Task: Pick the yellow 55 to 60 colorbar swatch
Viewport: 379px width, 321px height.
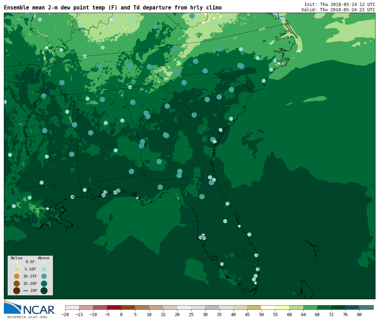Action: pos(282,307)
